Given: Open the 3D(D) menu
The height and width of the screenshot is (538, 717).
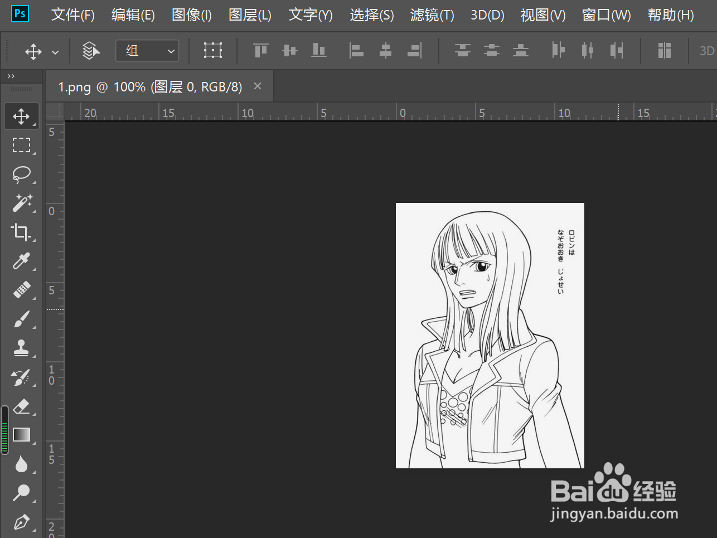Looking at the screenshot, I should click(487, 15).
